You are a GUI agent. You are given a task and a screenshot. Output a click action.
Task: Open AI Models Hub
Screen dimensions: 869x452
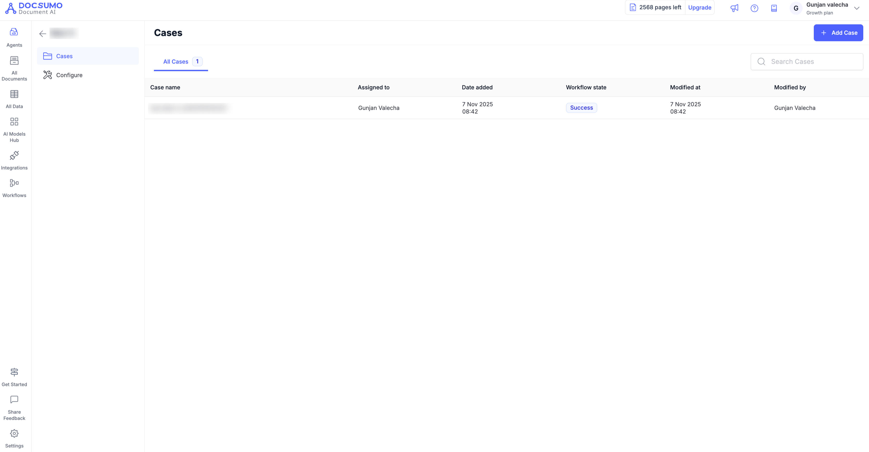14,129
